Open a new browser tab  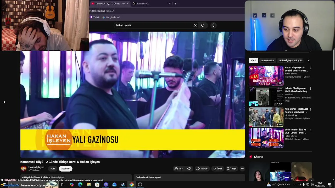click(x=175, y=4)
